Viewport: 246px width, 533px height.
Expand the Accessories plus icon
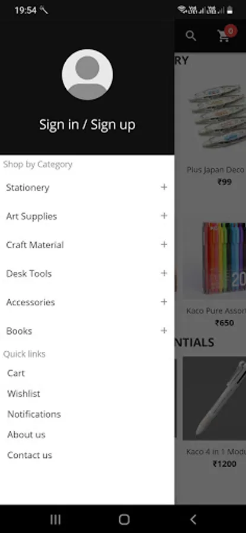tap(164, 302)
